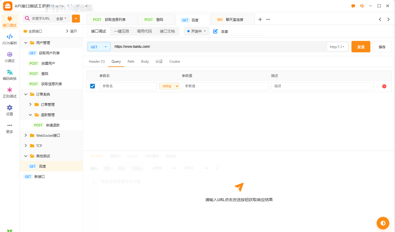Add a new request tab
The image size is (395, 232).
pos(260,19)
